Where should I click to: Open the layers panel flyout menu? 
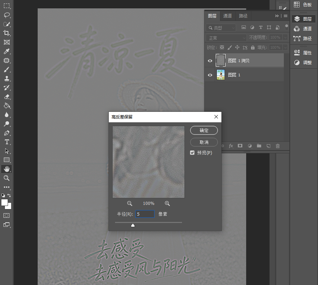pyautogui.click(x=286, y=16)
